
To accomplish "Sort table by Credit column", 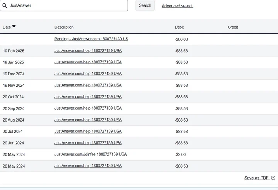I will pyautogui.click(x=233, y=27).
